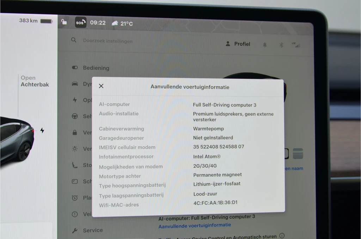The image size is (361, 239).
Task: Tap the LTE signal strength icon
Action: (296, 45)
